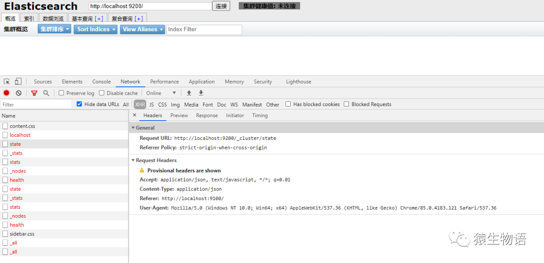Screen dimensions: 544x263
Task: Click file icon next to sidebar.css
Action: click(5, 234)
